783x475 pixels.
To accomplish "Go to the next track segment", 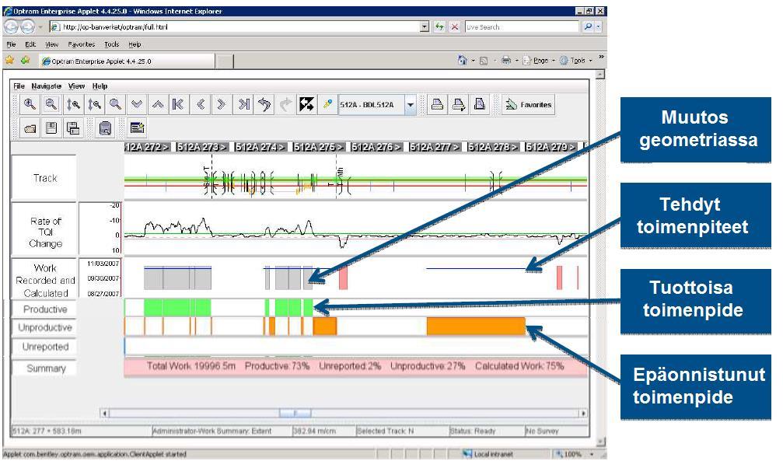I will coord(222,104).
